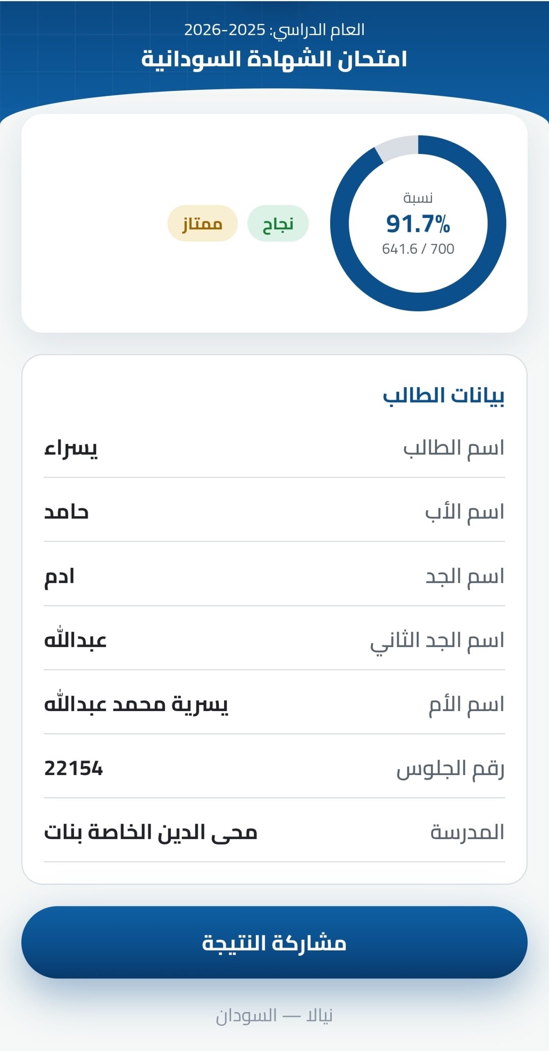Click the العام الدراسي 2026-2025 header text
The width and height of the screenshot is (549, 1051).
274,30
